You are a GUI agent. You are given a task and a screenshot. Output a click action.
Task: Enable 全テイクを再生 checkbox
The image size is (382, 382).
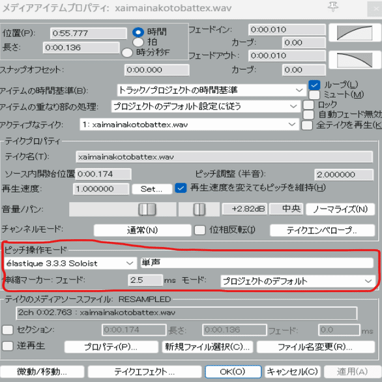[x=307, y=125]
